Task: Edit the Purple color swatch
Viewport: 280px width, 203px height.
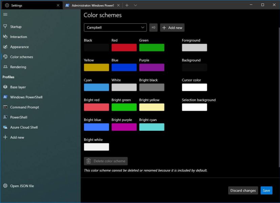Action: pos(152,67)
